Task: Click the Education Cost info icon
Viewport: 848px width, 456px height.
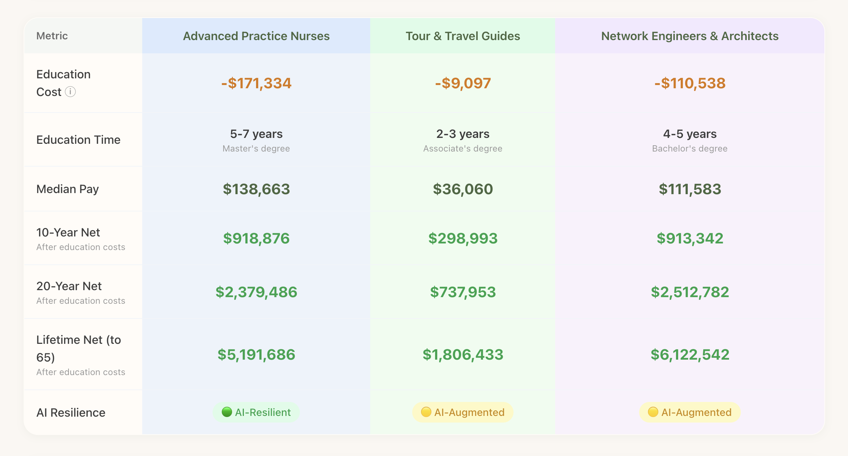Action: (x=70, y=92)
